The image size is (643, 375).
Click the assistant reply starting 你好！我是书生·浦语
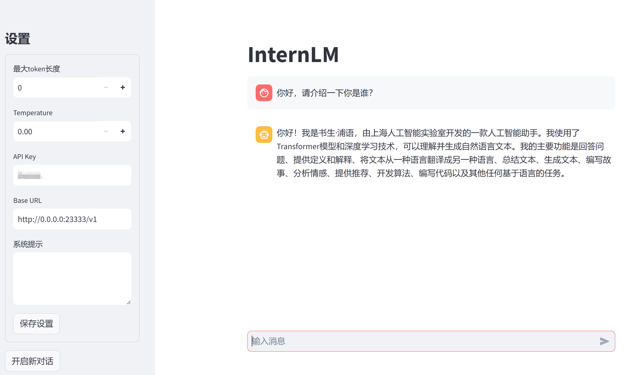pos(444,153)
